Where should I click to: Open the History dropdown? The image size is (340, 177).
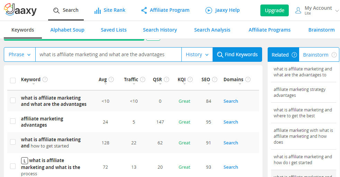click(x=197, y=54)
